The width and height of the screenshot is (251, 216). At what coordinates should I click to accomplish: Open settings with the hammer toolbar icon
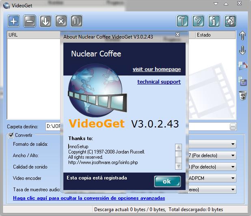(x=182, y=21)
